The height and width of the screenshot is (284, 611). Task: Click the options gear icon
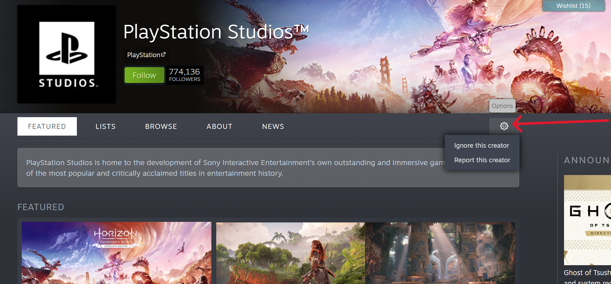tap(504, 126)
